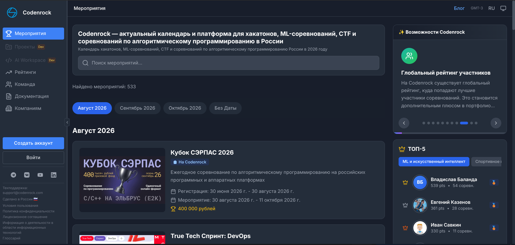Open the RU language selector

(491, 8)
